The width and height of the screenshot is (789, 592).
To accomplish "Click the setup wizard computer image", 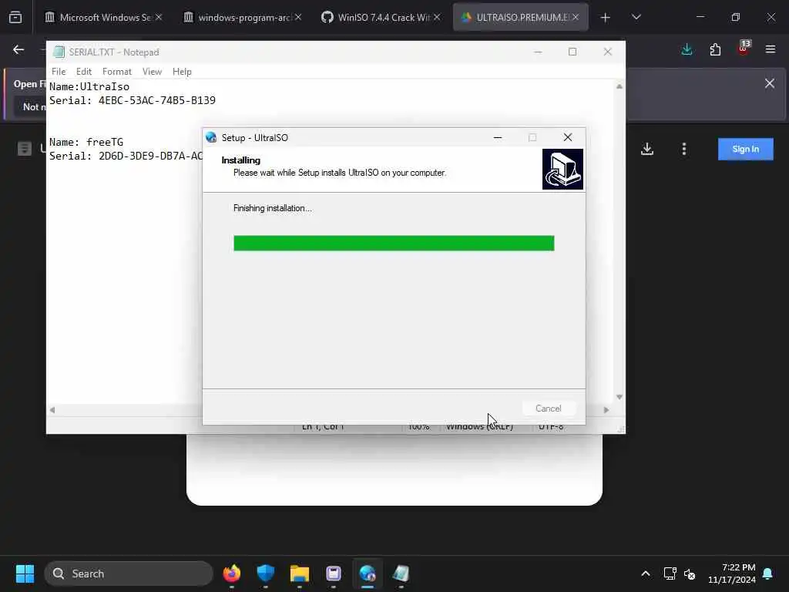I will tap(562, 169).
